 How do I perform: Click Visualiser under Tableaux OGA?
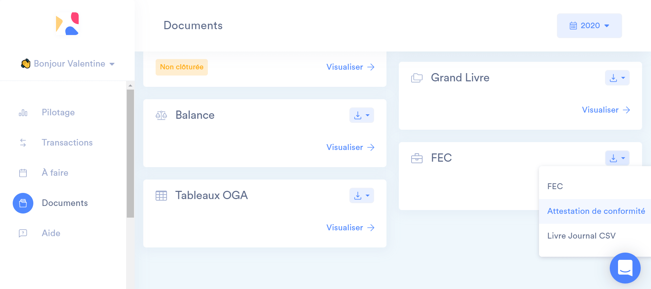tap(350, 228)
